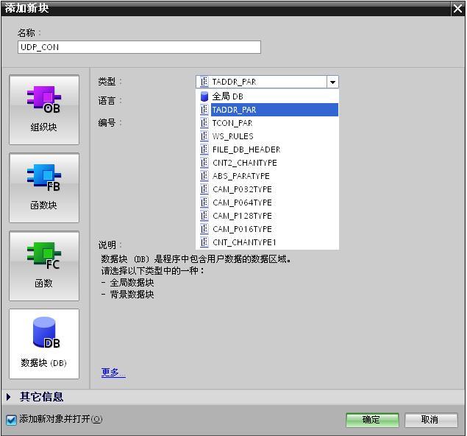Confirm with the 确定 button
Screen dimensions: 467x436
(x=372, y=420)
